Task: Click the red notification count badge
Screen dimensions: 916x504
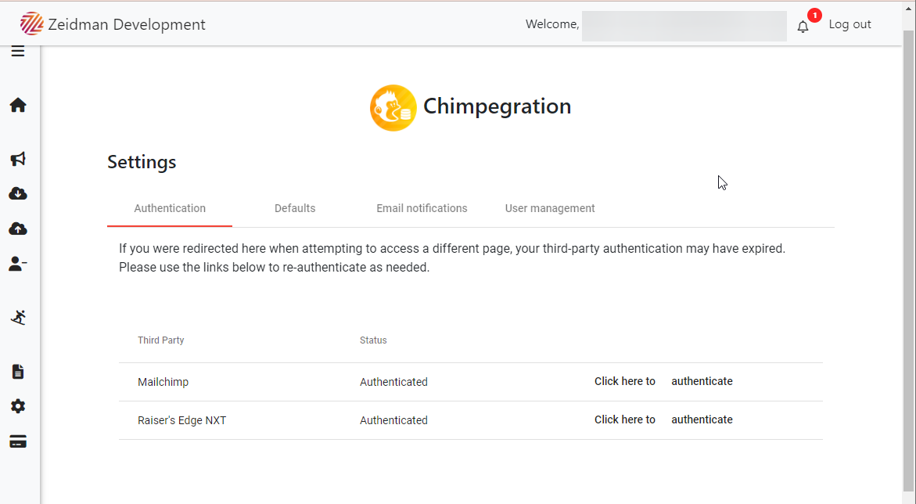Action: point(814,16)
